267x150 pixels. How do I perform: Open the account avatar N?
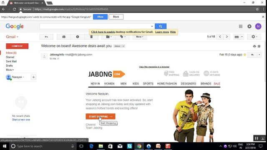258,26
